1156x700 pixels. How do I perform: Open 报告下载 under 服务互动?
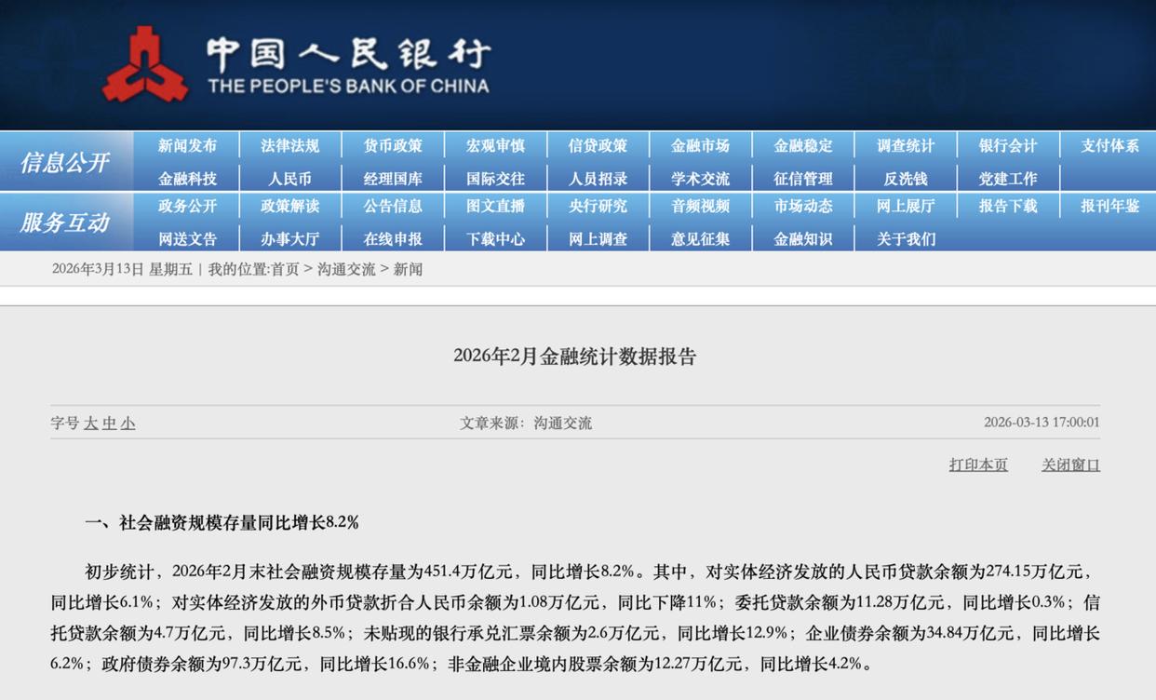coord(1008,207)
